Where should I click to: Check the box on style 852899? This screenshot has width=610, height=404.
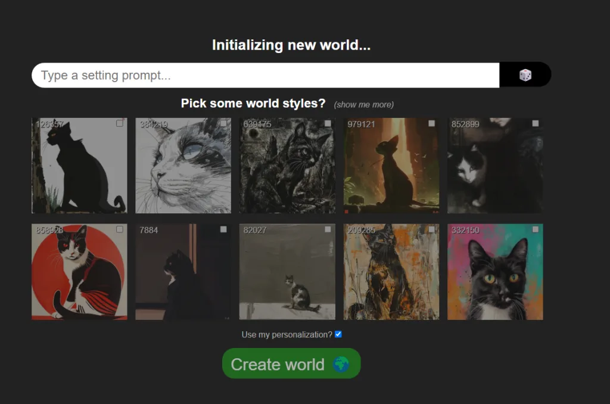pos(536,123)
